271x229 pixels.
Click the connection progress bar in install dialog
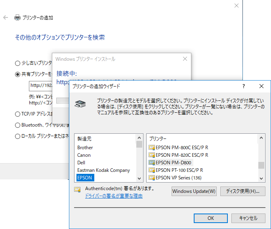tap(63, 100)
